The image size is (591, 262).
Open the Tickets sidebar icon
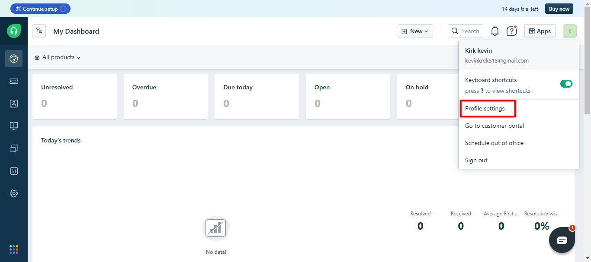click(14, 81)
